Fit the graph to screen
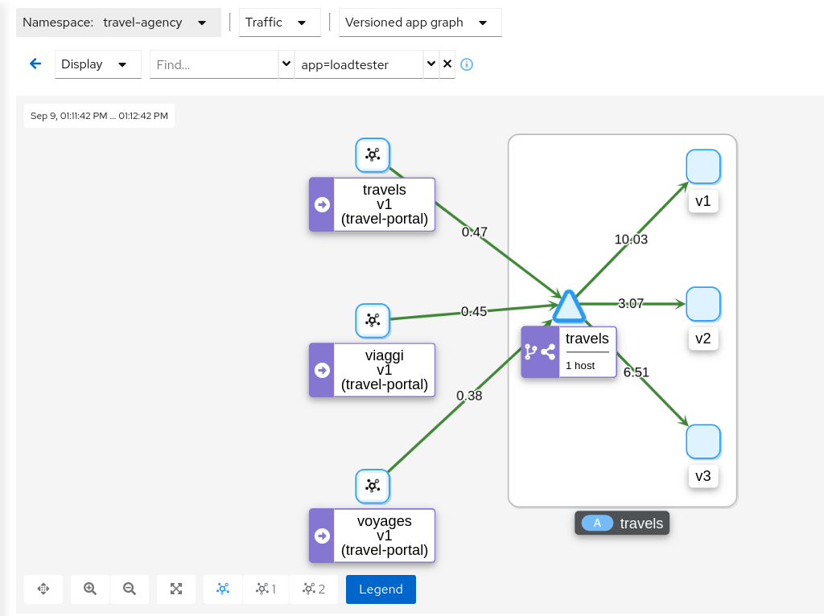The height and width of the screenshot is (616, 824). [176, 589]
